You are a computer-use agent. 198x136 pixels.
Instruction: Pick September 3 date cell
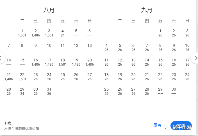coord(187,33)
